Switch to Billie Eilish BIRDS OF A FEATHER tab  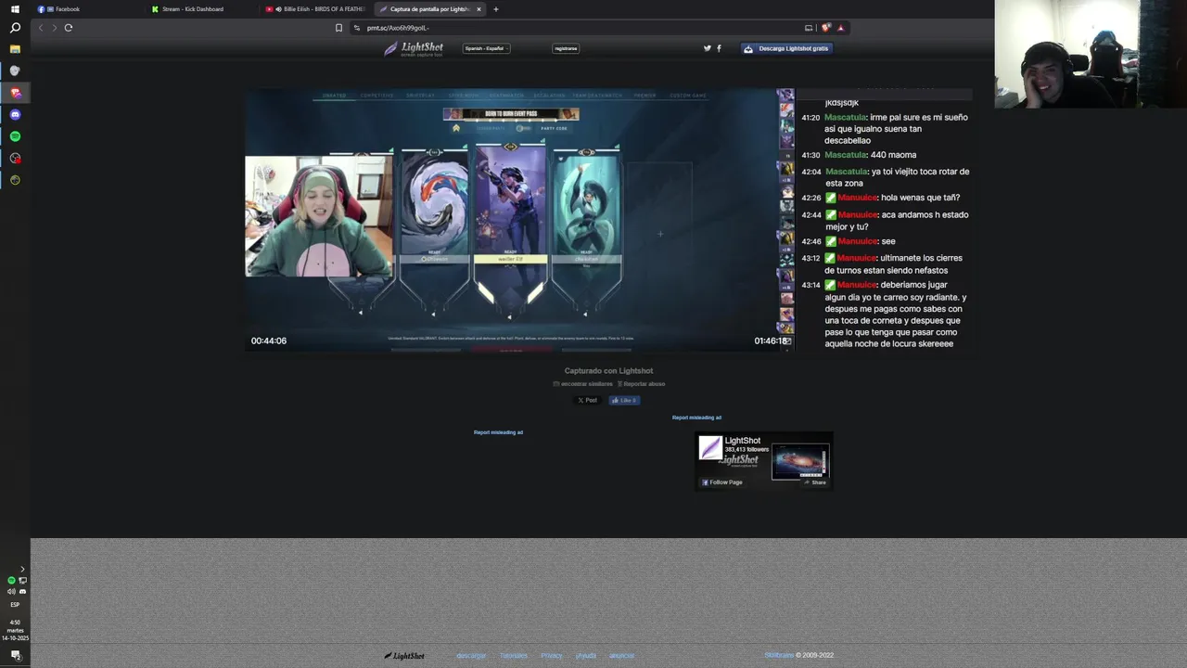(315, 9)
